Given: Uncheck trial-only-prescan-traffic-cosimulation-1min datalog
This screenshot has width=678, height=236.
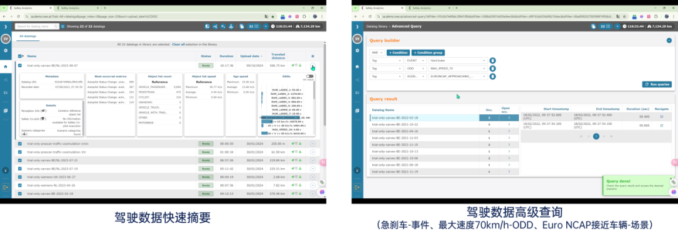Looking at the screenshot, I should pos(20,144).
